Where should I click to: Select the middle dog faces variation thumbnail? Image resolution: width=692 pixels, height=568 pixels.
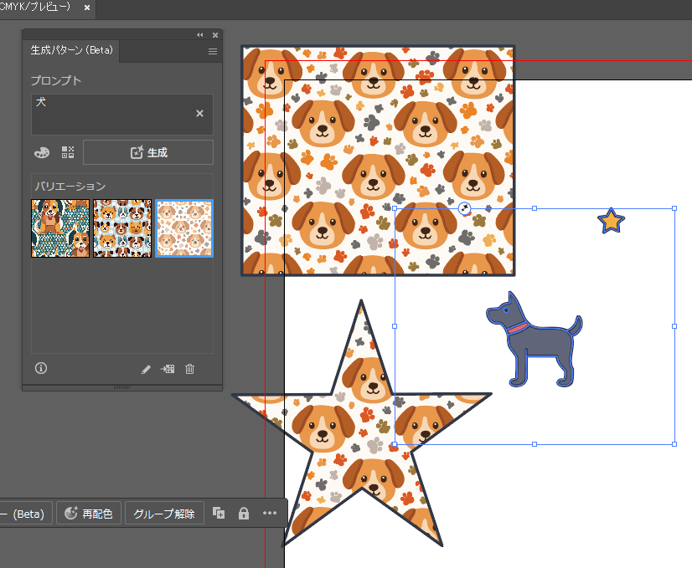pos(122,228)
